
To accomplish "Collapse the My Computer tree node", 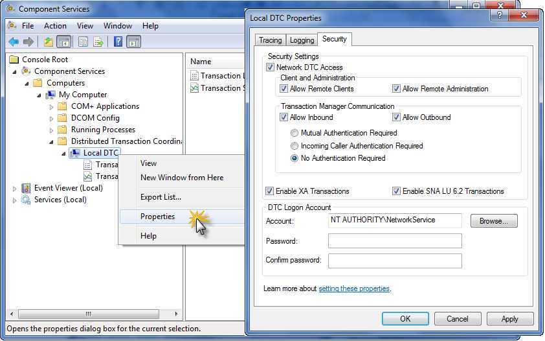I will (39, 95).
